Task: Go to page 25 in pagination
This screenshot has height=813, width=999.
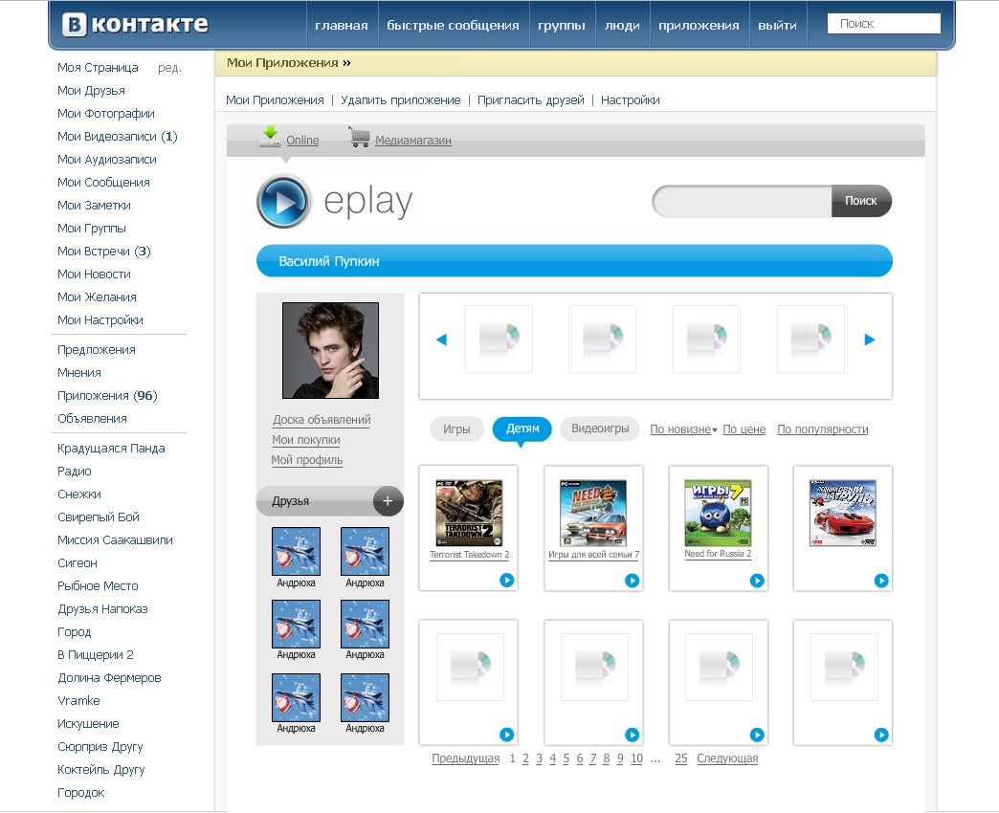Action: [x=681, y=758]
